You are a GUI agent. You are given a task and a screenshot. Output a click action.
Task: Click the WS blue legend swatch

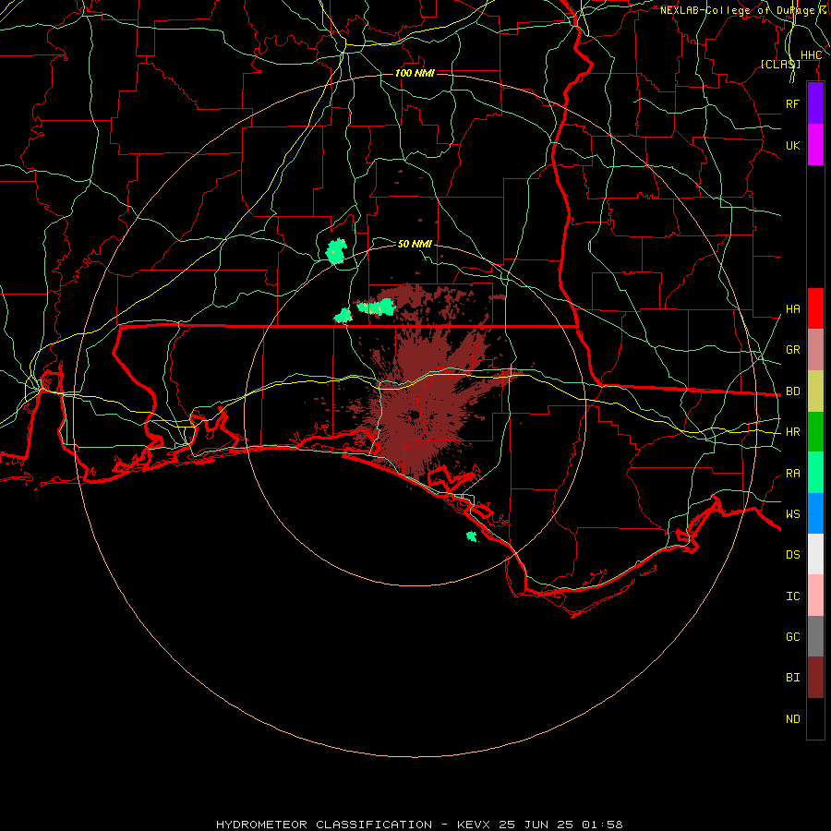pyautogui.click(x=815, y=513)
